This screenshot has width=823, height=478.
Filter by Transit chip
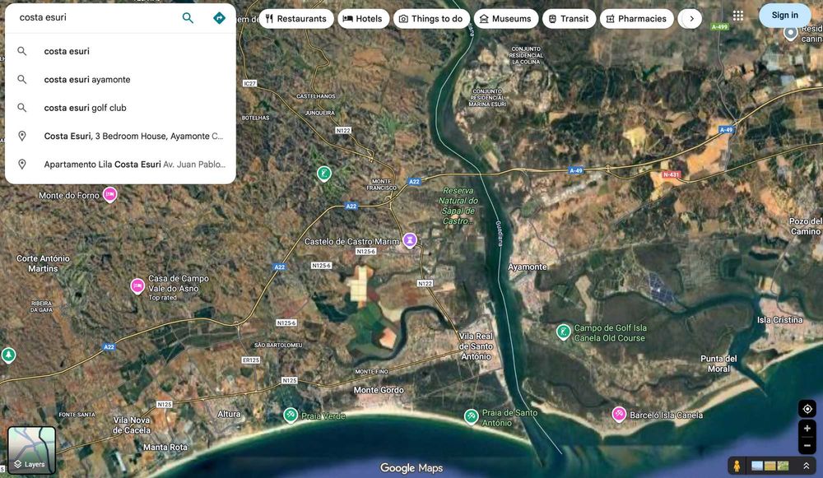(x=569, y=19)
